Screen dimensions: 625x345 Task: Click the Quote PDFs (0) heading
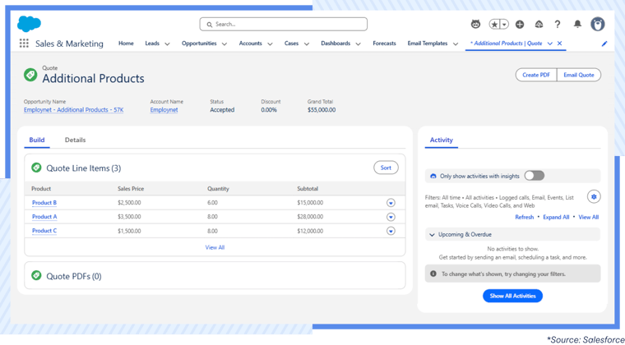pyautogui.click(x=74, y=276)
